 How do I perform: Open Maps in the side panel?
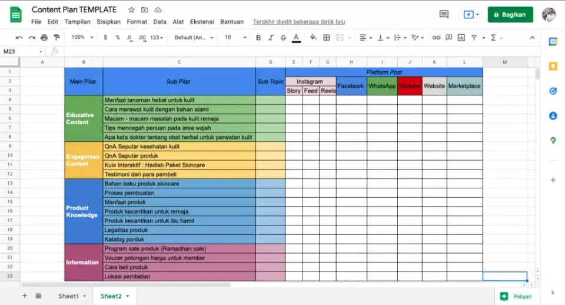point(553,140)
